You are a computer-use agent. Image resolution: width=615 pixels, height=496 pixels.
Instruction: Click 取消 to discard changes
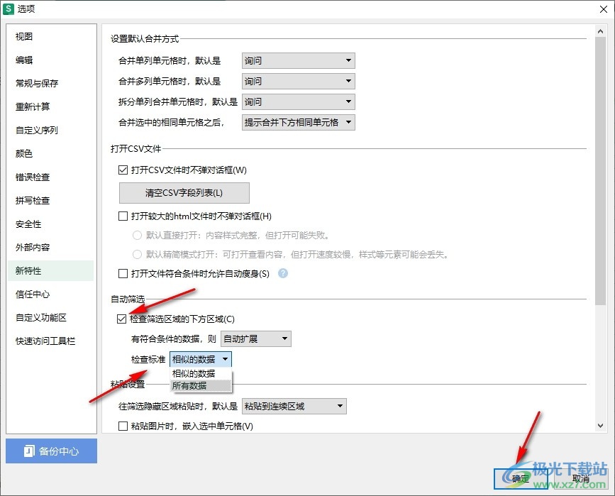(x=580, y=479)
